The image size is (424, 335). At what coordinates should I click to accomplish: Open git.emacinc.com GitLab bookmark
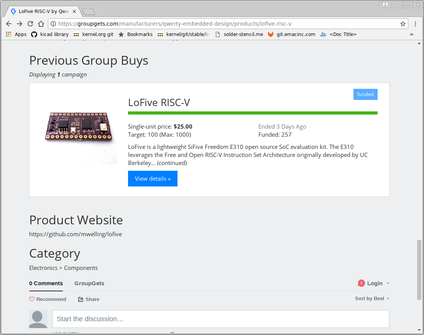click(291, 34)
